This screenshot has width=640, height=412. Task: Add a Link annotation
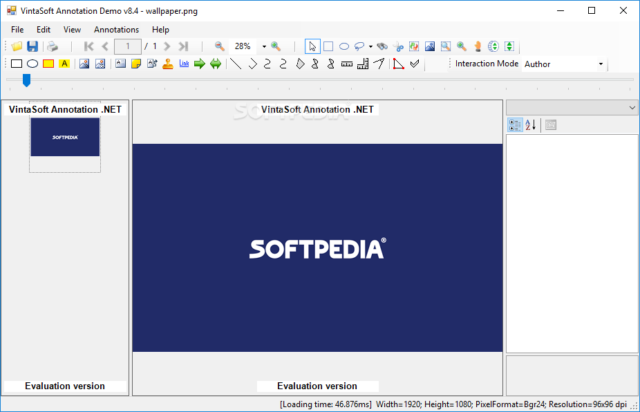pyautogui.click(x=184, y=64)
